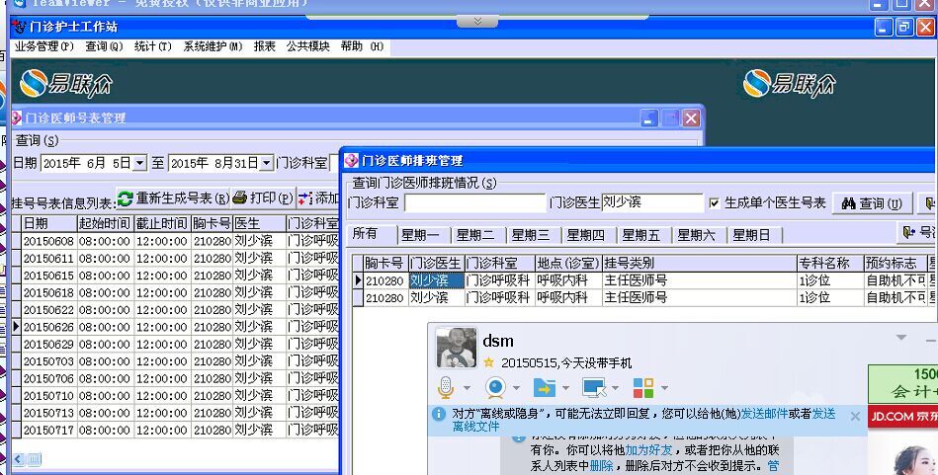Screen dimensions: 938x475
Task: Click the 日期 column header
Action: click(48, 224)
